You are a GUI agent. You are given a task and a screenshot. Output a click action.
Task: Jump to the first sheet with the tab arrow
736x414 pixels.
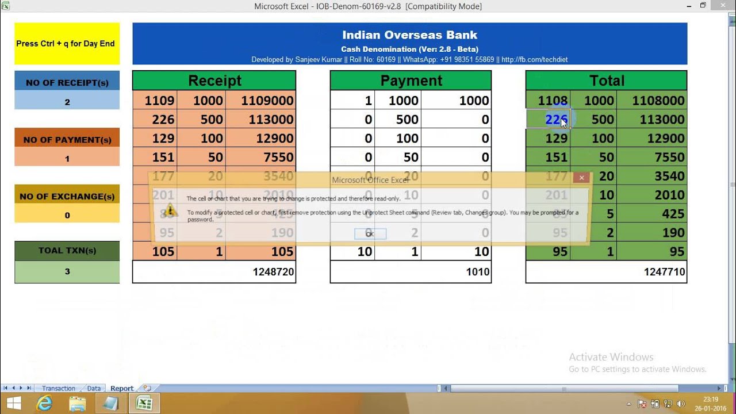point(5,388)
